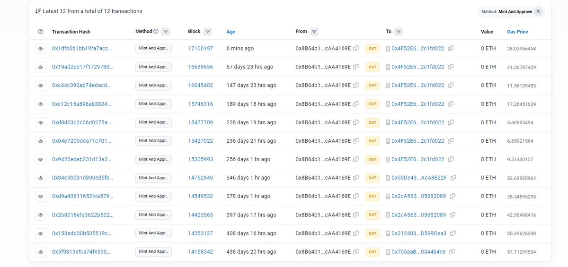Copy From address in block 15746316 row
The height and width of the screenshot is (267, 568).
(x=356, y=103)
